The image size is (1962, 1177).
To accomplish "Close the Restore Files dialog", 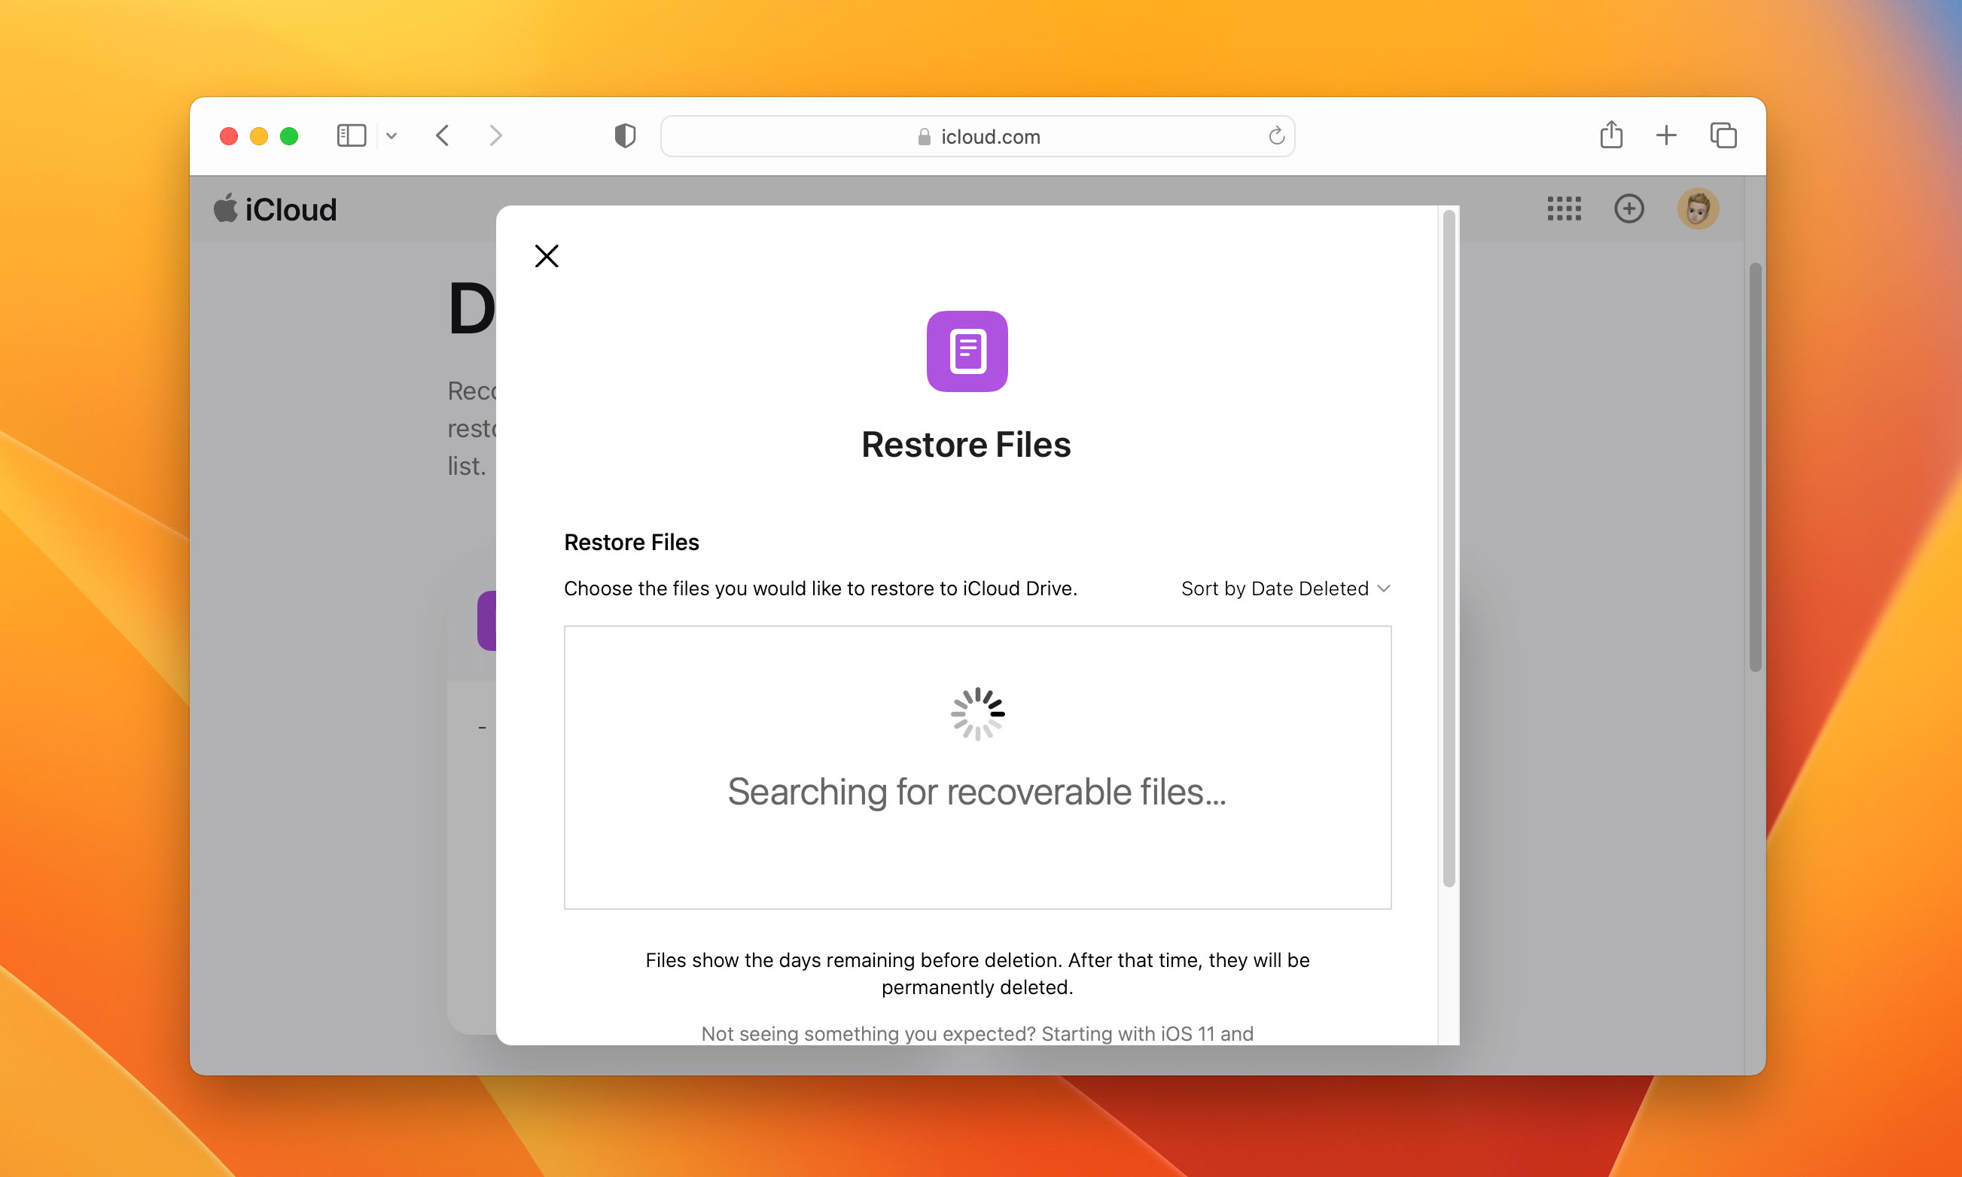I will tap(547, 255).
